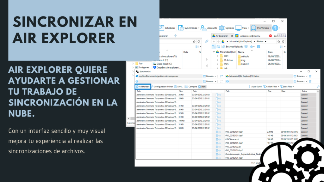This screenshot has width=324, height=182.
Task: Open favorites star dropdown in right pane
Action: [252, 47]
